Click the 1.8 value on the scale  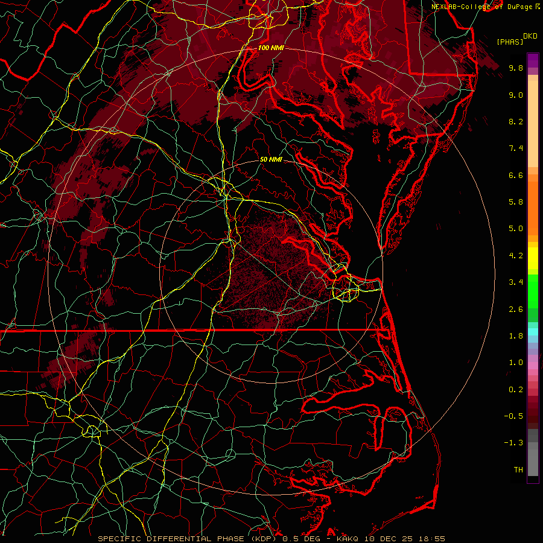516,336
